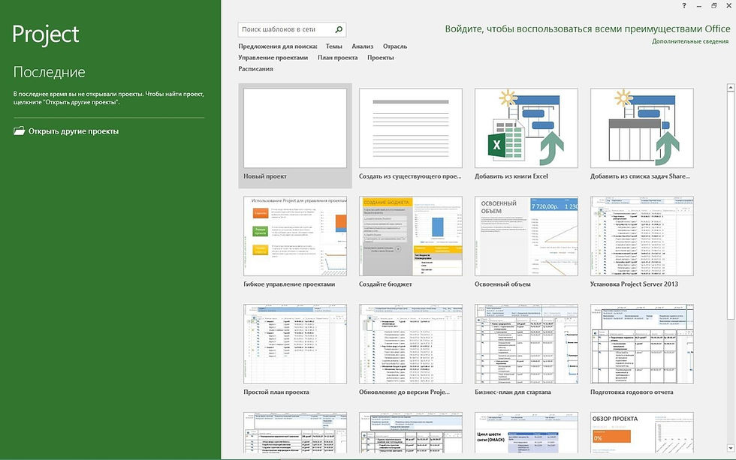Image resolution: width=736 pixels, height=460 pixels.
Task: Choose План проекта search suggestion
Action: [x=337, y=58]
